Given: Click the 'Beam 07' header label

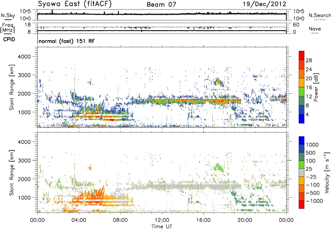Looking at the screenshot, I should click(161, 5).
